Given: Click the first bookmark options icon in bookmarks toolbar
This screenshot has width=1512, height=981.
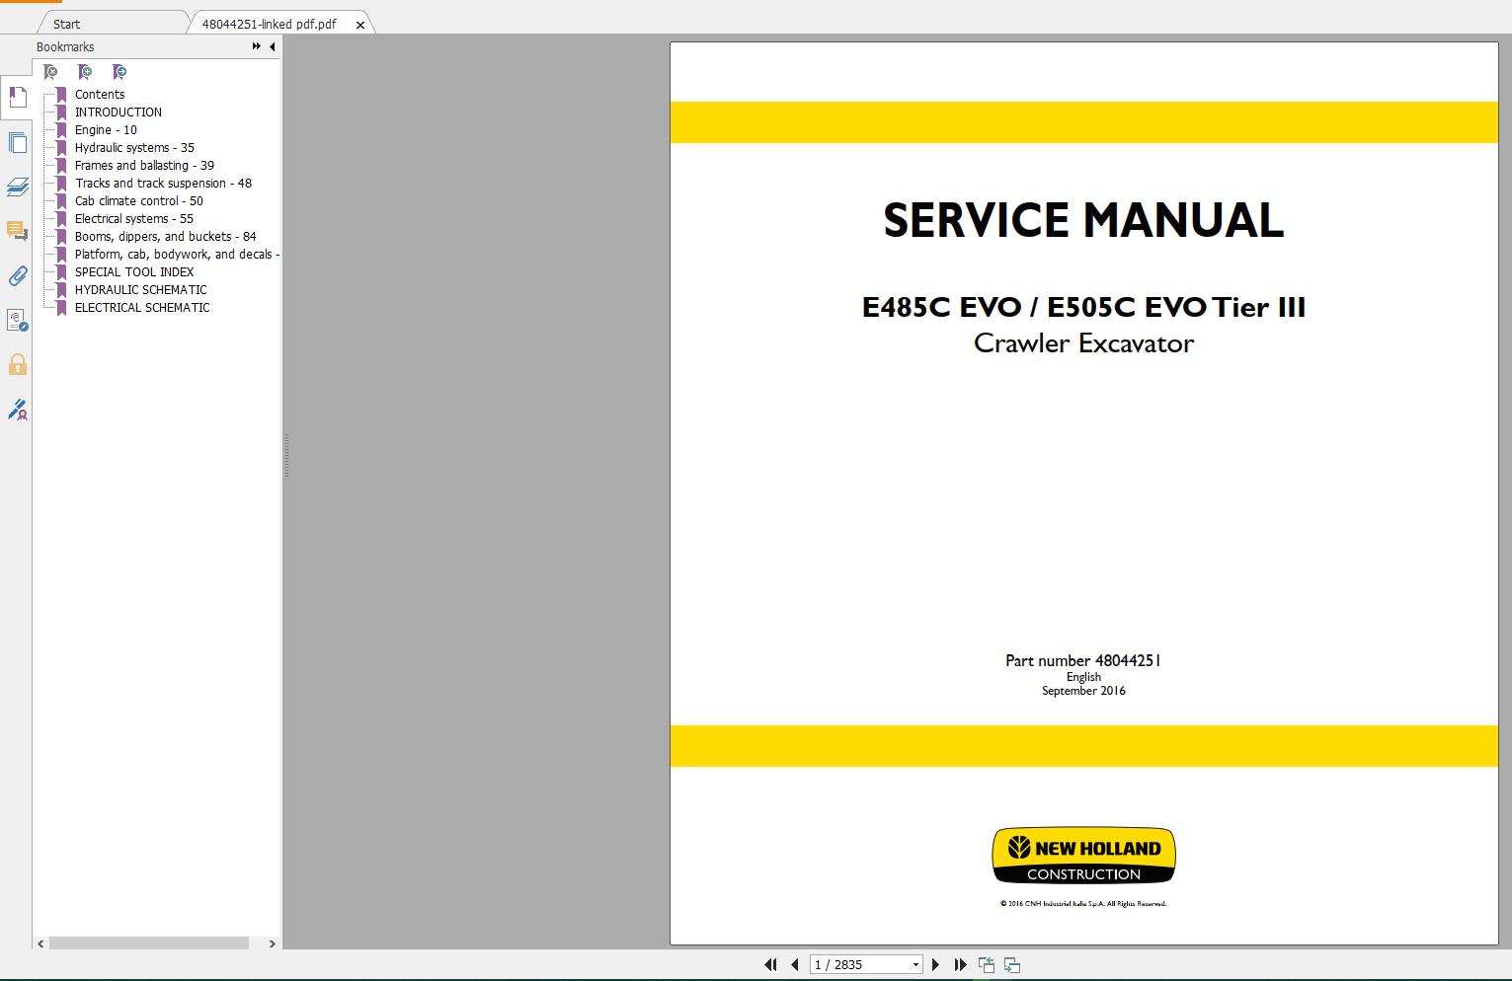Looking at the screenshot, I should pyautogui.click(x=50, y=72).
